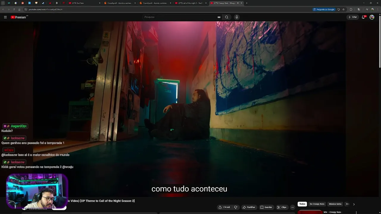Open YouTube notifications bell
The image size is (381, 214).
click(363, 17)
